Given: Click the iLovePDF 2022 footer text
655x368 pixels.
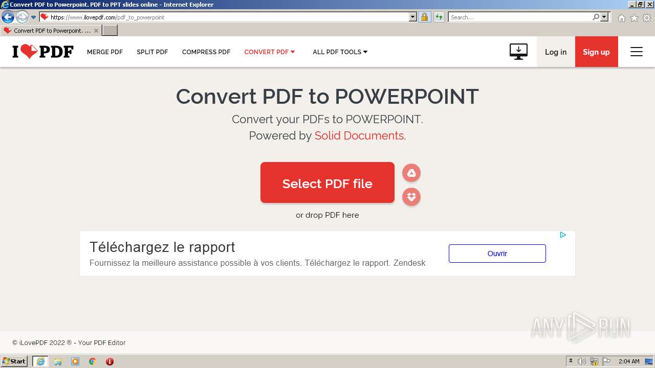Looking at the screenshot, I should click(x=69, y=343).
